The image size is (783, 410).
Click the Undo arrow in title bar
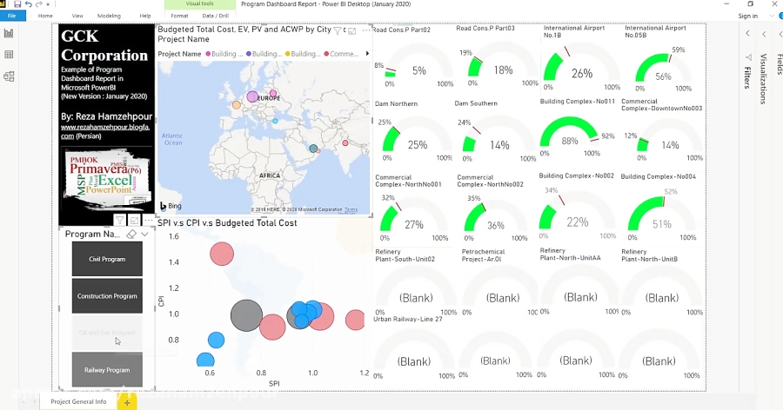(x=29, y=4)
